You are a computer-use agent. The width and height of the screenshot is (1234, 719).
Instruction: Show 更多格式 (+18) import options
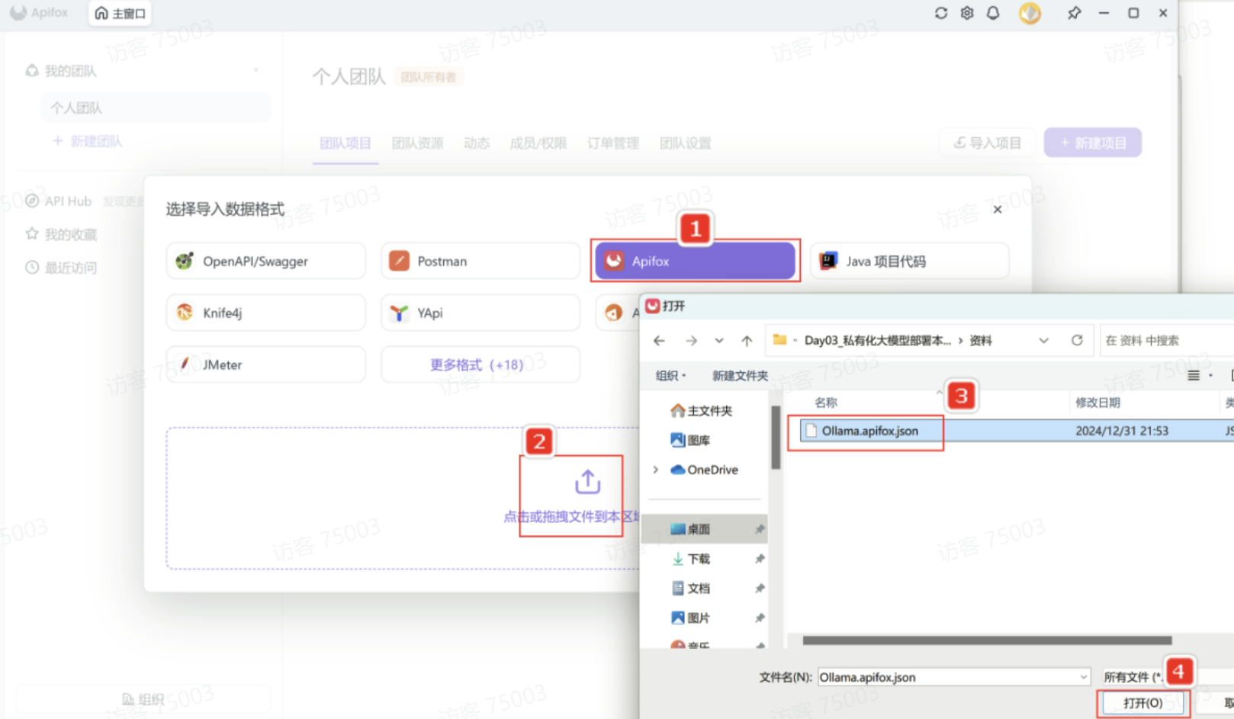pyautogui.click(x=480, y=364)
